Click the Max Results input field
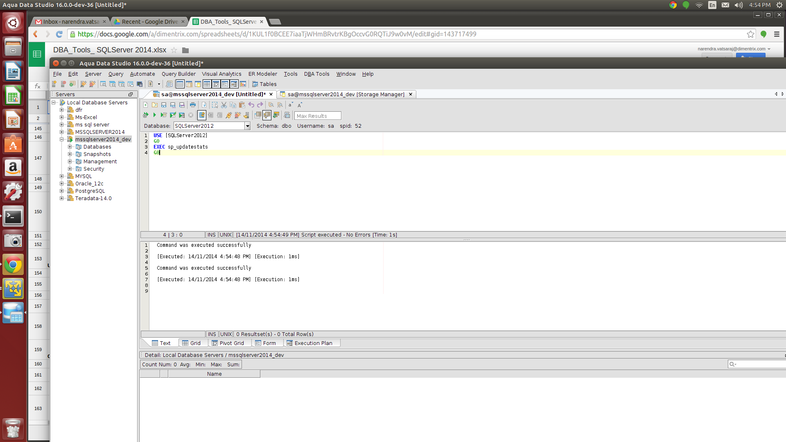This screenshot has height=442, width=786. (x=318, y=116)
